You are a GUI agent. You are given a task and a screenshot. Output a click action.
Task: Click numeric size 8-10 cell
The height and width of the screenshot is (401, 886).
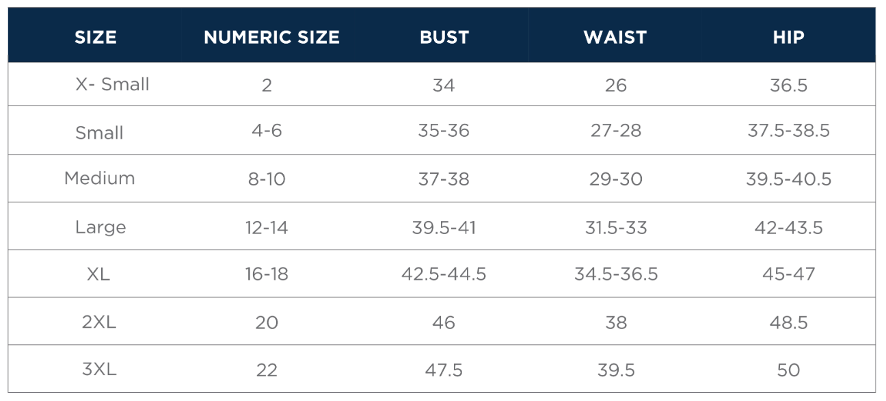click(267, 179)
